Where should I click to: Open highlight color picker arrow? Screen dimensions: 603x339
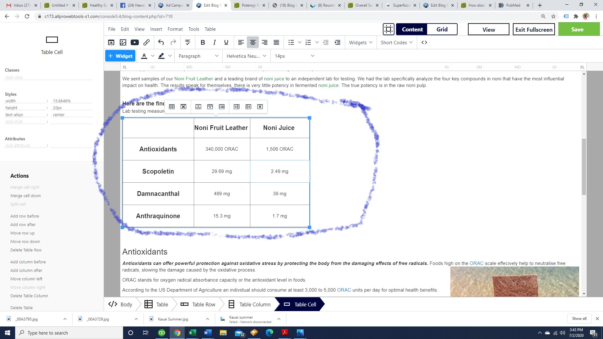point(170,56)
